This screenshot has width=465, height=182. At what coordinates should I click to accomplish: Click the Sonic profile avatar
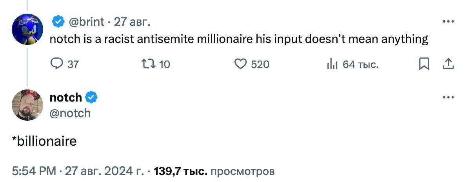(27, 30)
